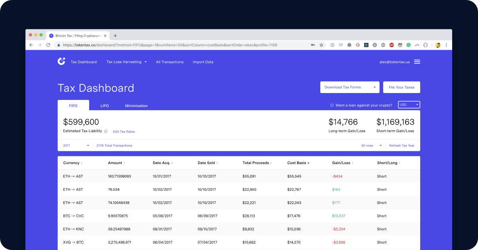Open the Download Tax Forms dropdown
This screenshot has height=250, width=478.
(349, 87)
